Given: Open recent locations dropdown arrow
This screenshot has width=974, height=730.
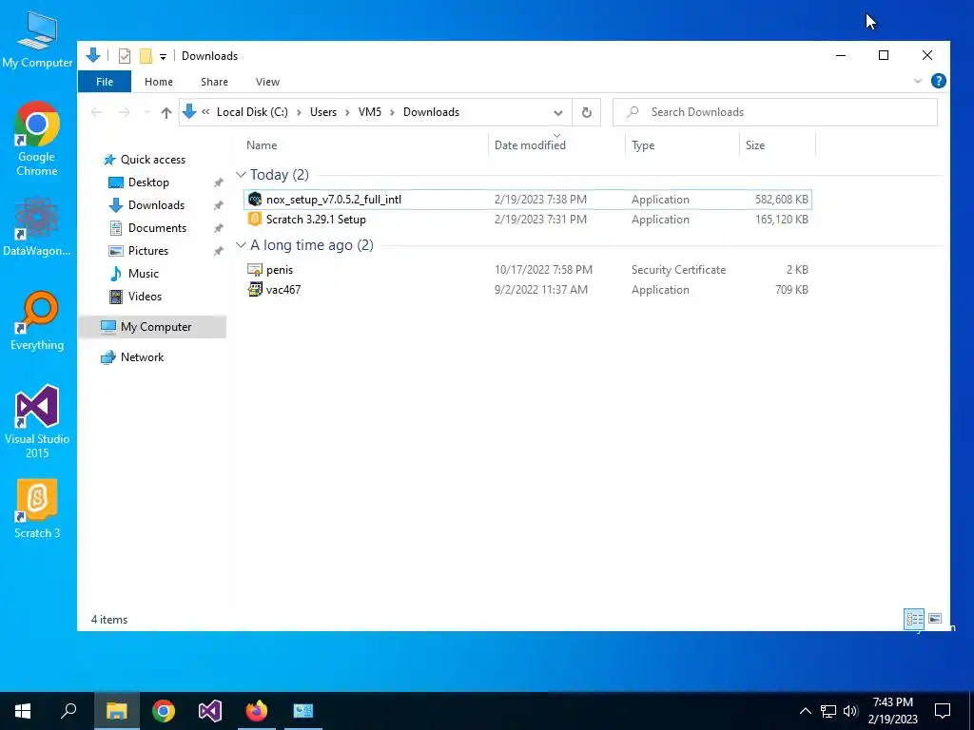Looking at the screenshot, I should [146, 112].
